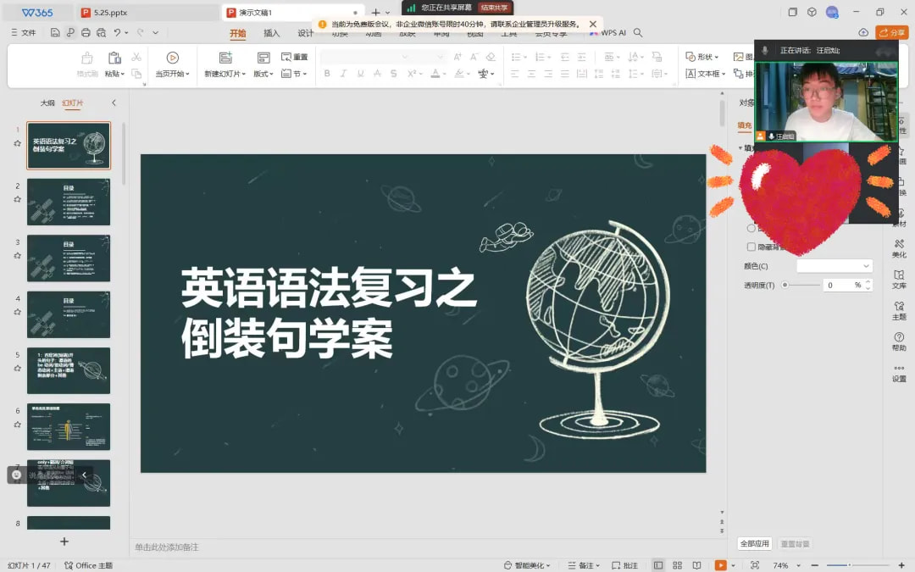Add a slide with the plus button

64,541
